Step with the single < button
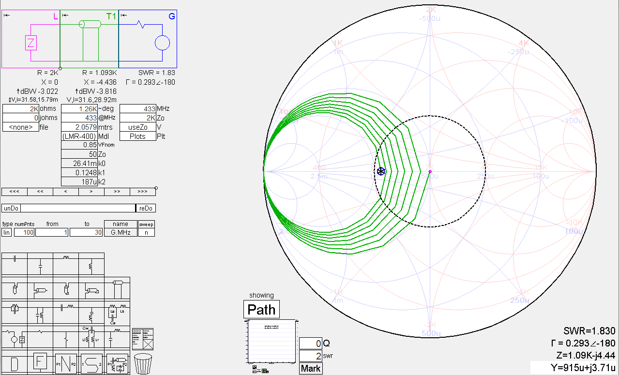619x375 pixels. coord(66,191)
